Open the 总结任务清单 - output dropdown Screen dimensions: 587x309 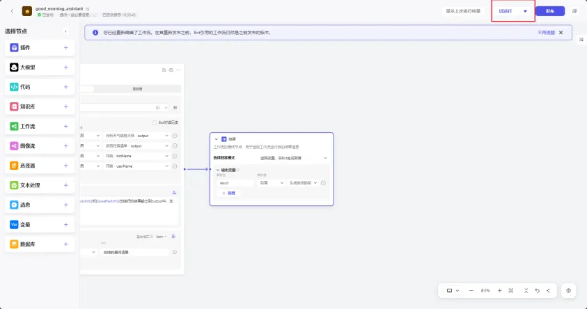point(136,146)
